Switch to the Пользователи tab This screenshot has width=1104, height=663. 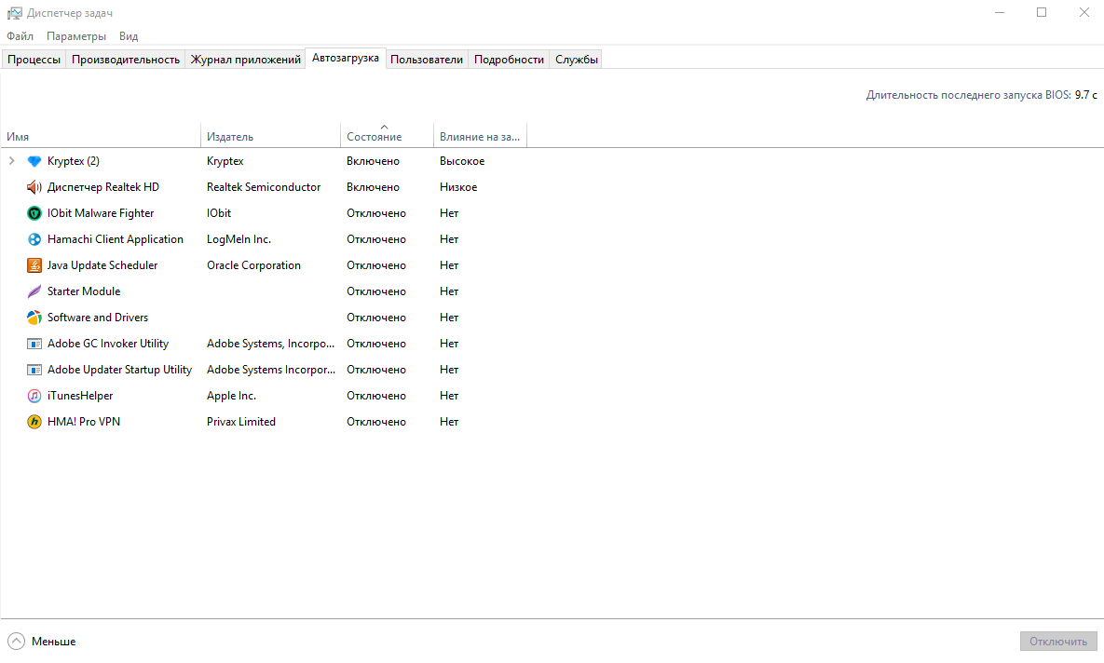tap(427, 60)
